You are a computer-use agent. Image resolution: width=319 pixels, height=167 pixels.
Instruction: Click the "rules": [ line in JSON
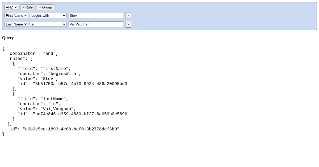[20, 59]
